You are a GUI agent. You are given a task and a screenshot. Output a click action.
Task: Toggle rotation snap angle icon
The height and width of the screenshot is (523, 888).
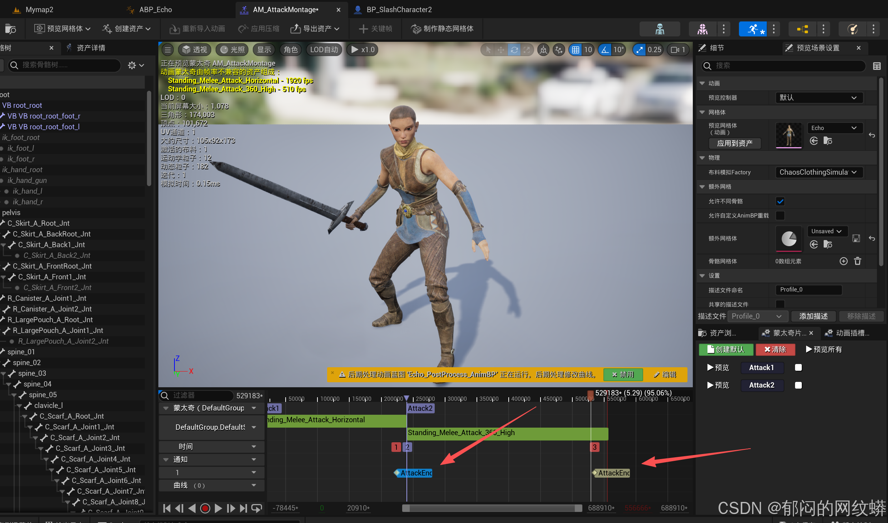click(x=605, y=50)
